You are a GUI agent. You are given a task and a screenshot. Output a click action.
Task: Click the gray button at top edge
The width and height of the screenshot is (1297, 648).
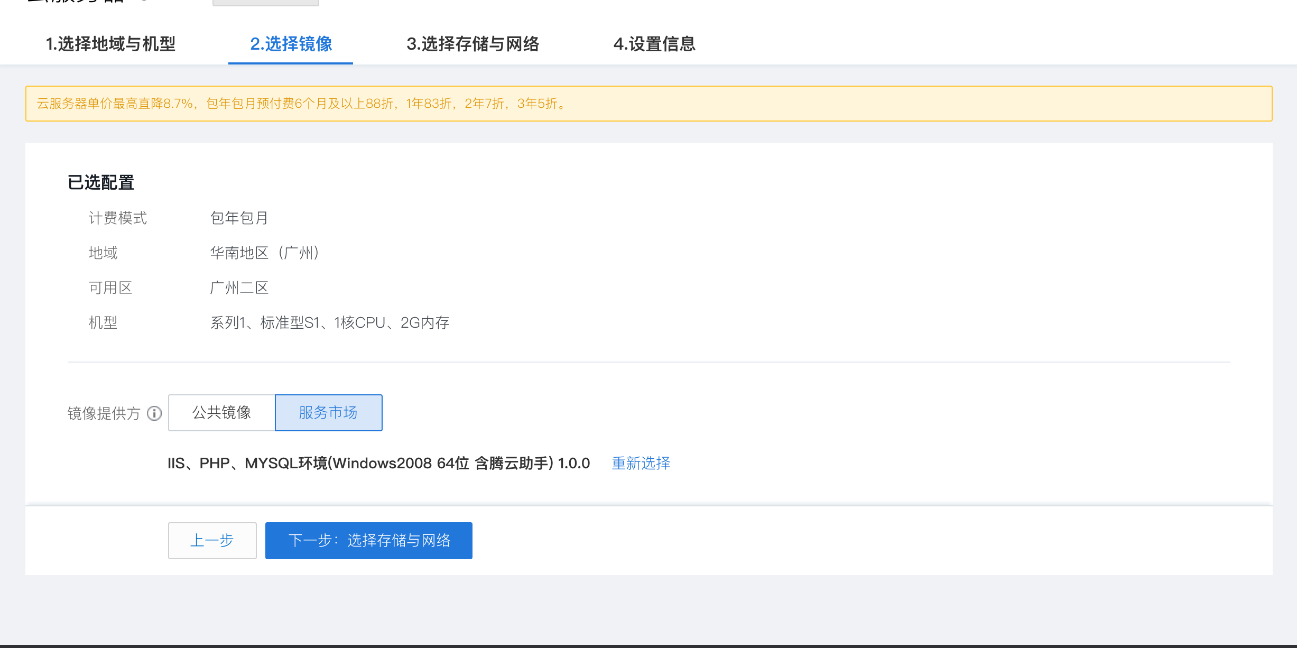pos(265,3)
